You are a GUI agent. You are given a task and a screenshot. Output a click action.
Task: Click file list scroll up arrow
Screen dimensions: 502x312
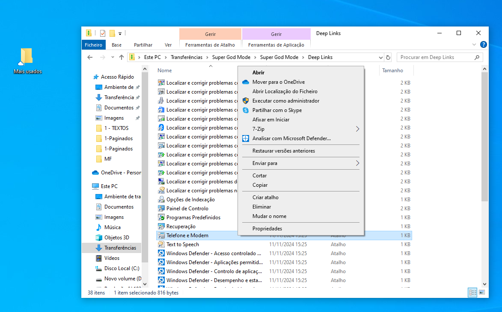[484, 69]
